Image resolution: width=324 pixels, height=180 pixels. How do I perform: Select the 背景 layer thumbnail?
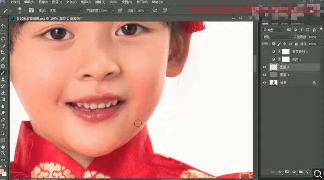click(x=273, y=82)
